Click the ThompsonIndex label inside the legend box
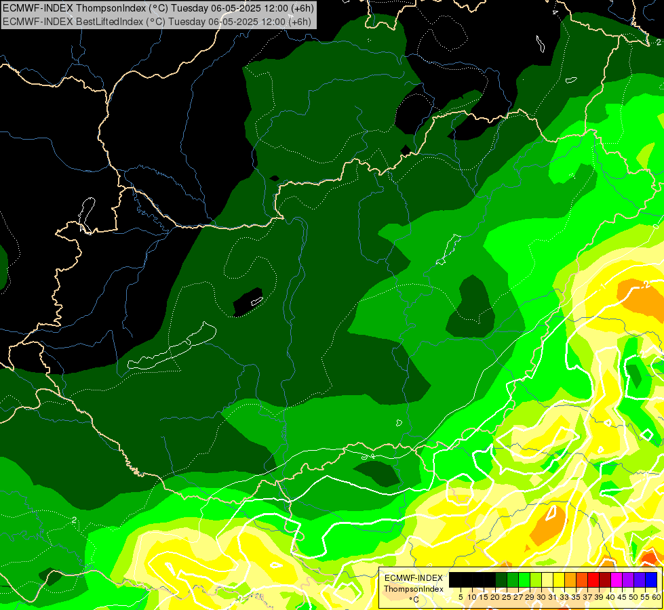664x610 pixels. click(x=414, y=589)
